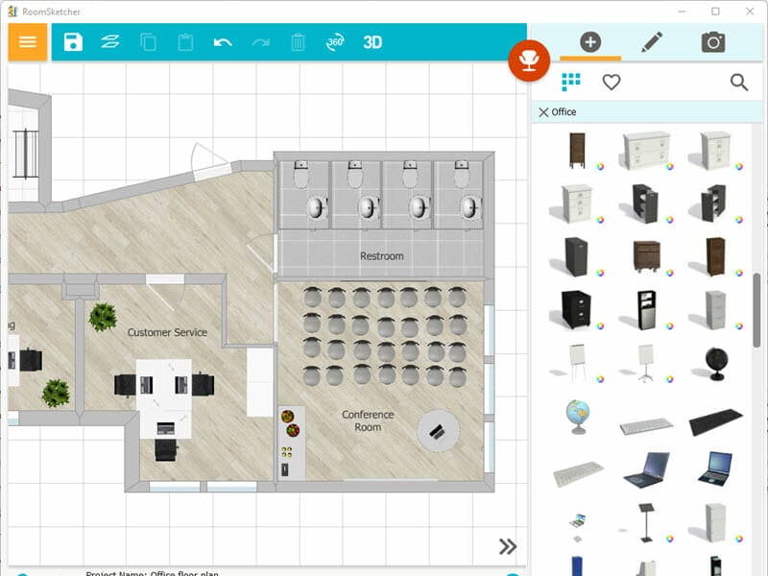Screen dimensions: 768x576
Task: Copy the selected furniture item
Action: click(x=147, y=42)
